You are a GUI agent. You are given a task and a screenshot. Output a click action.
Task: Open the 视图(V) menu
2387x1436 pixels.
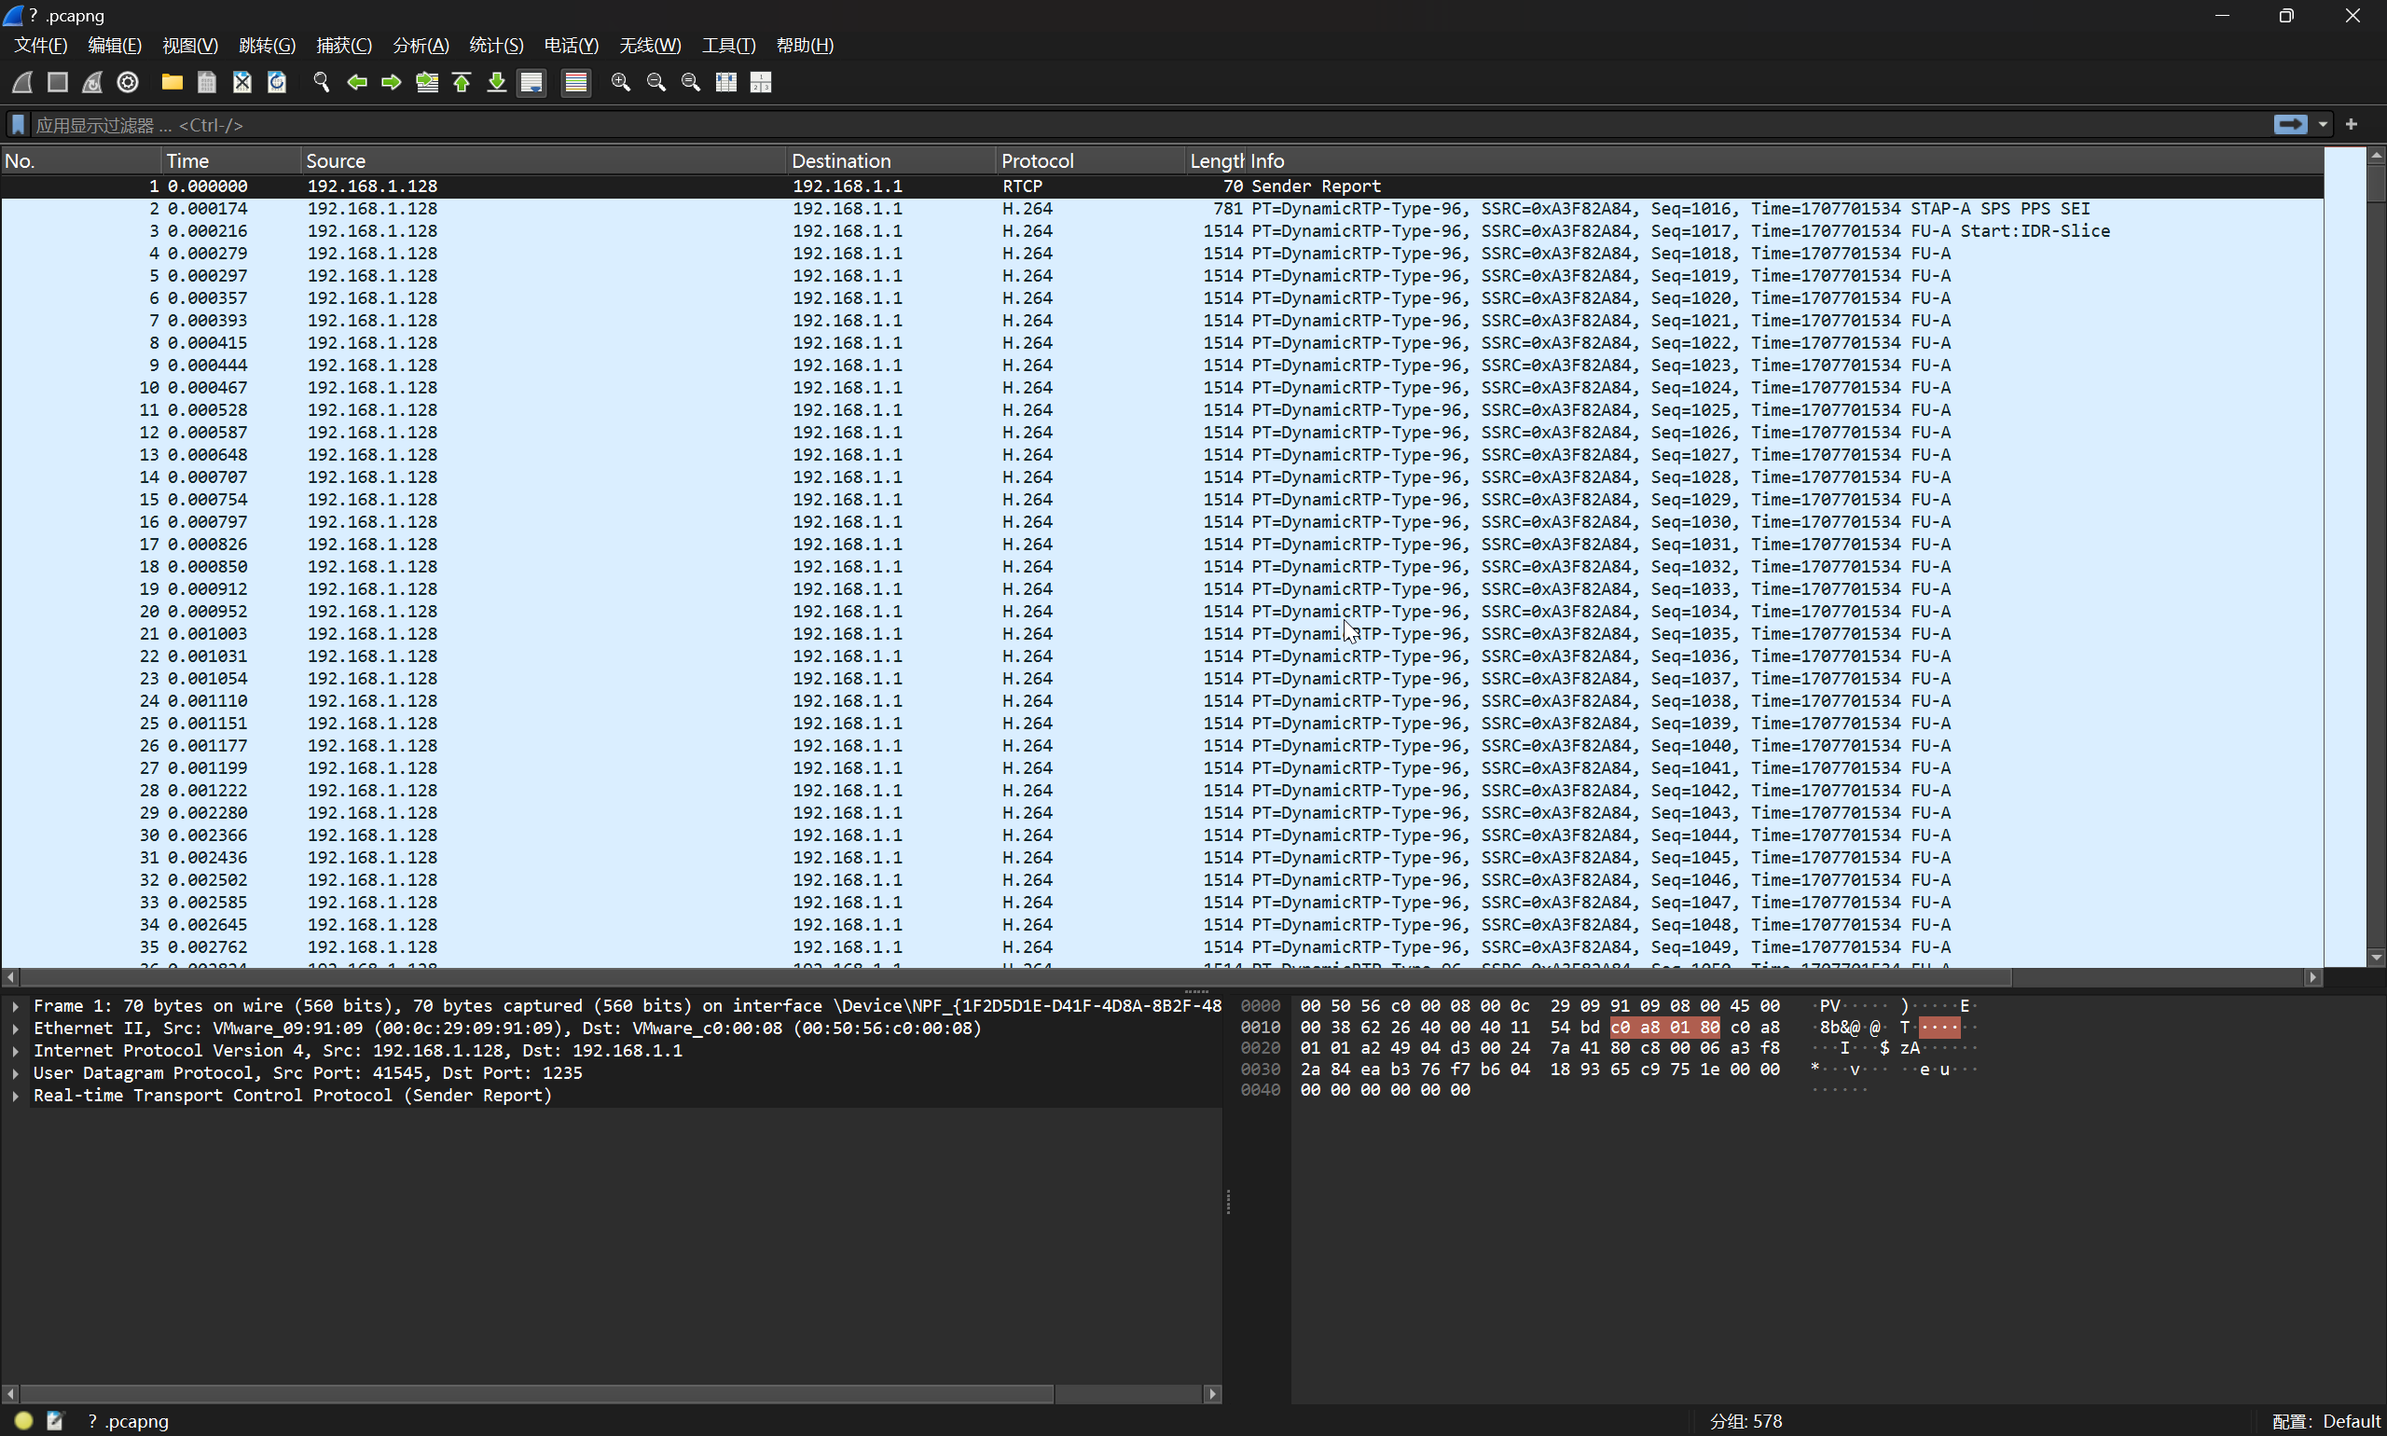pos(189,46)
